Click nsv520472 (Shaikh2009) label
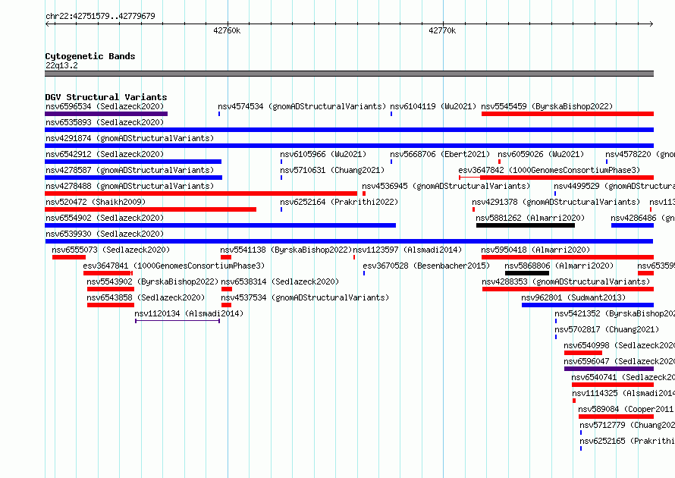The width and height of the screenshot is (675, 478). (x=96, y=202)
